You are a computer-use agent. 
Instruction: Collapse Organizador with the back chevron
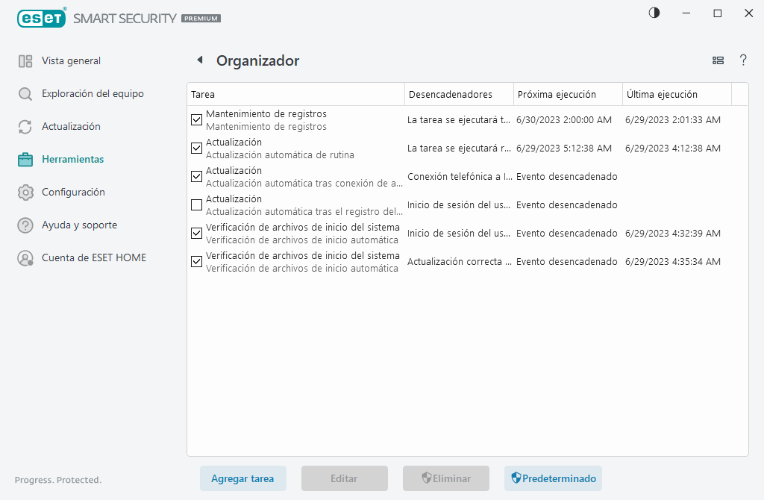(198, 60)
